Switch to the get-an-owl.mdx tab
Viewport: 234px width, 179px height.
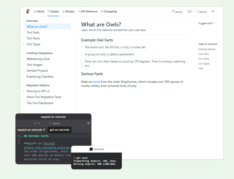pos(60,130)
